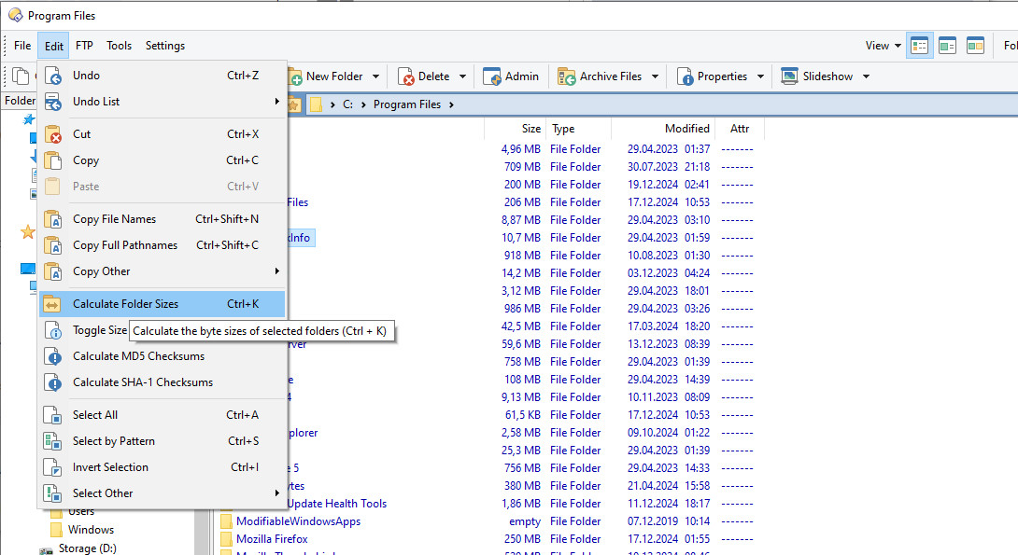1018x555 pixels.
Task: Open the Slideshow dropdown arrow
Action: point(866,76)
